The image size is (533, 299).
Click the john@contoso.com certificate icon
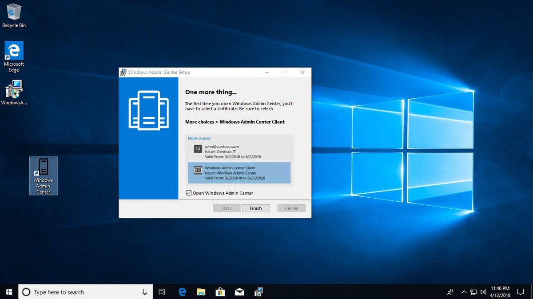click(198, 149)
